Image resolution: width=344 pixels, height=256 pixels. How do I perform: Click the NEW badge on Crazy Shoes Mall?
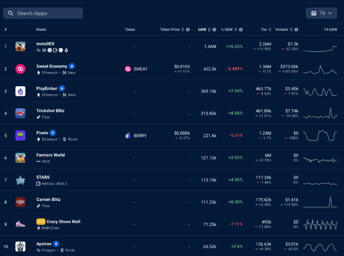coord(41,221)
